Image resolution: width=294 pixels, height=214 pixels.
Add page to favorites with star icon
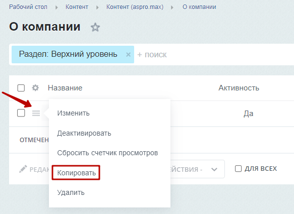point(95,27)
